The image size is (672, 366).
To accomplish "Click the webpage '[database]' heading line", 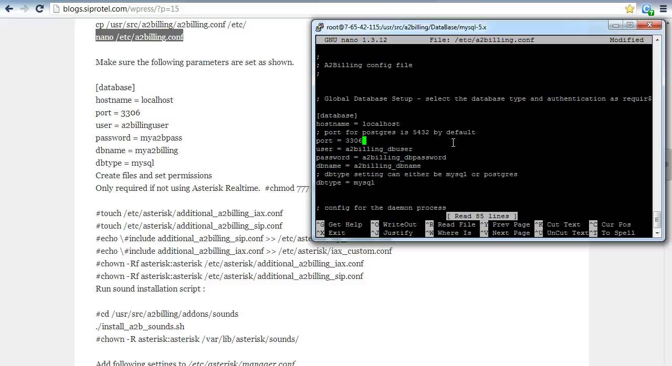I will (115, 87).
